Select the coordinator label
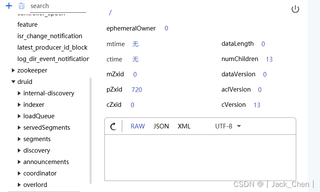 coord(40,173)
